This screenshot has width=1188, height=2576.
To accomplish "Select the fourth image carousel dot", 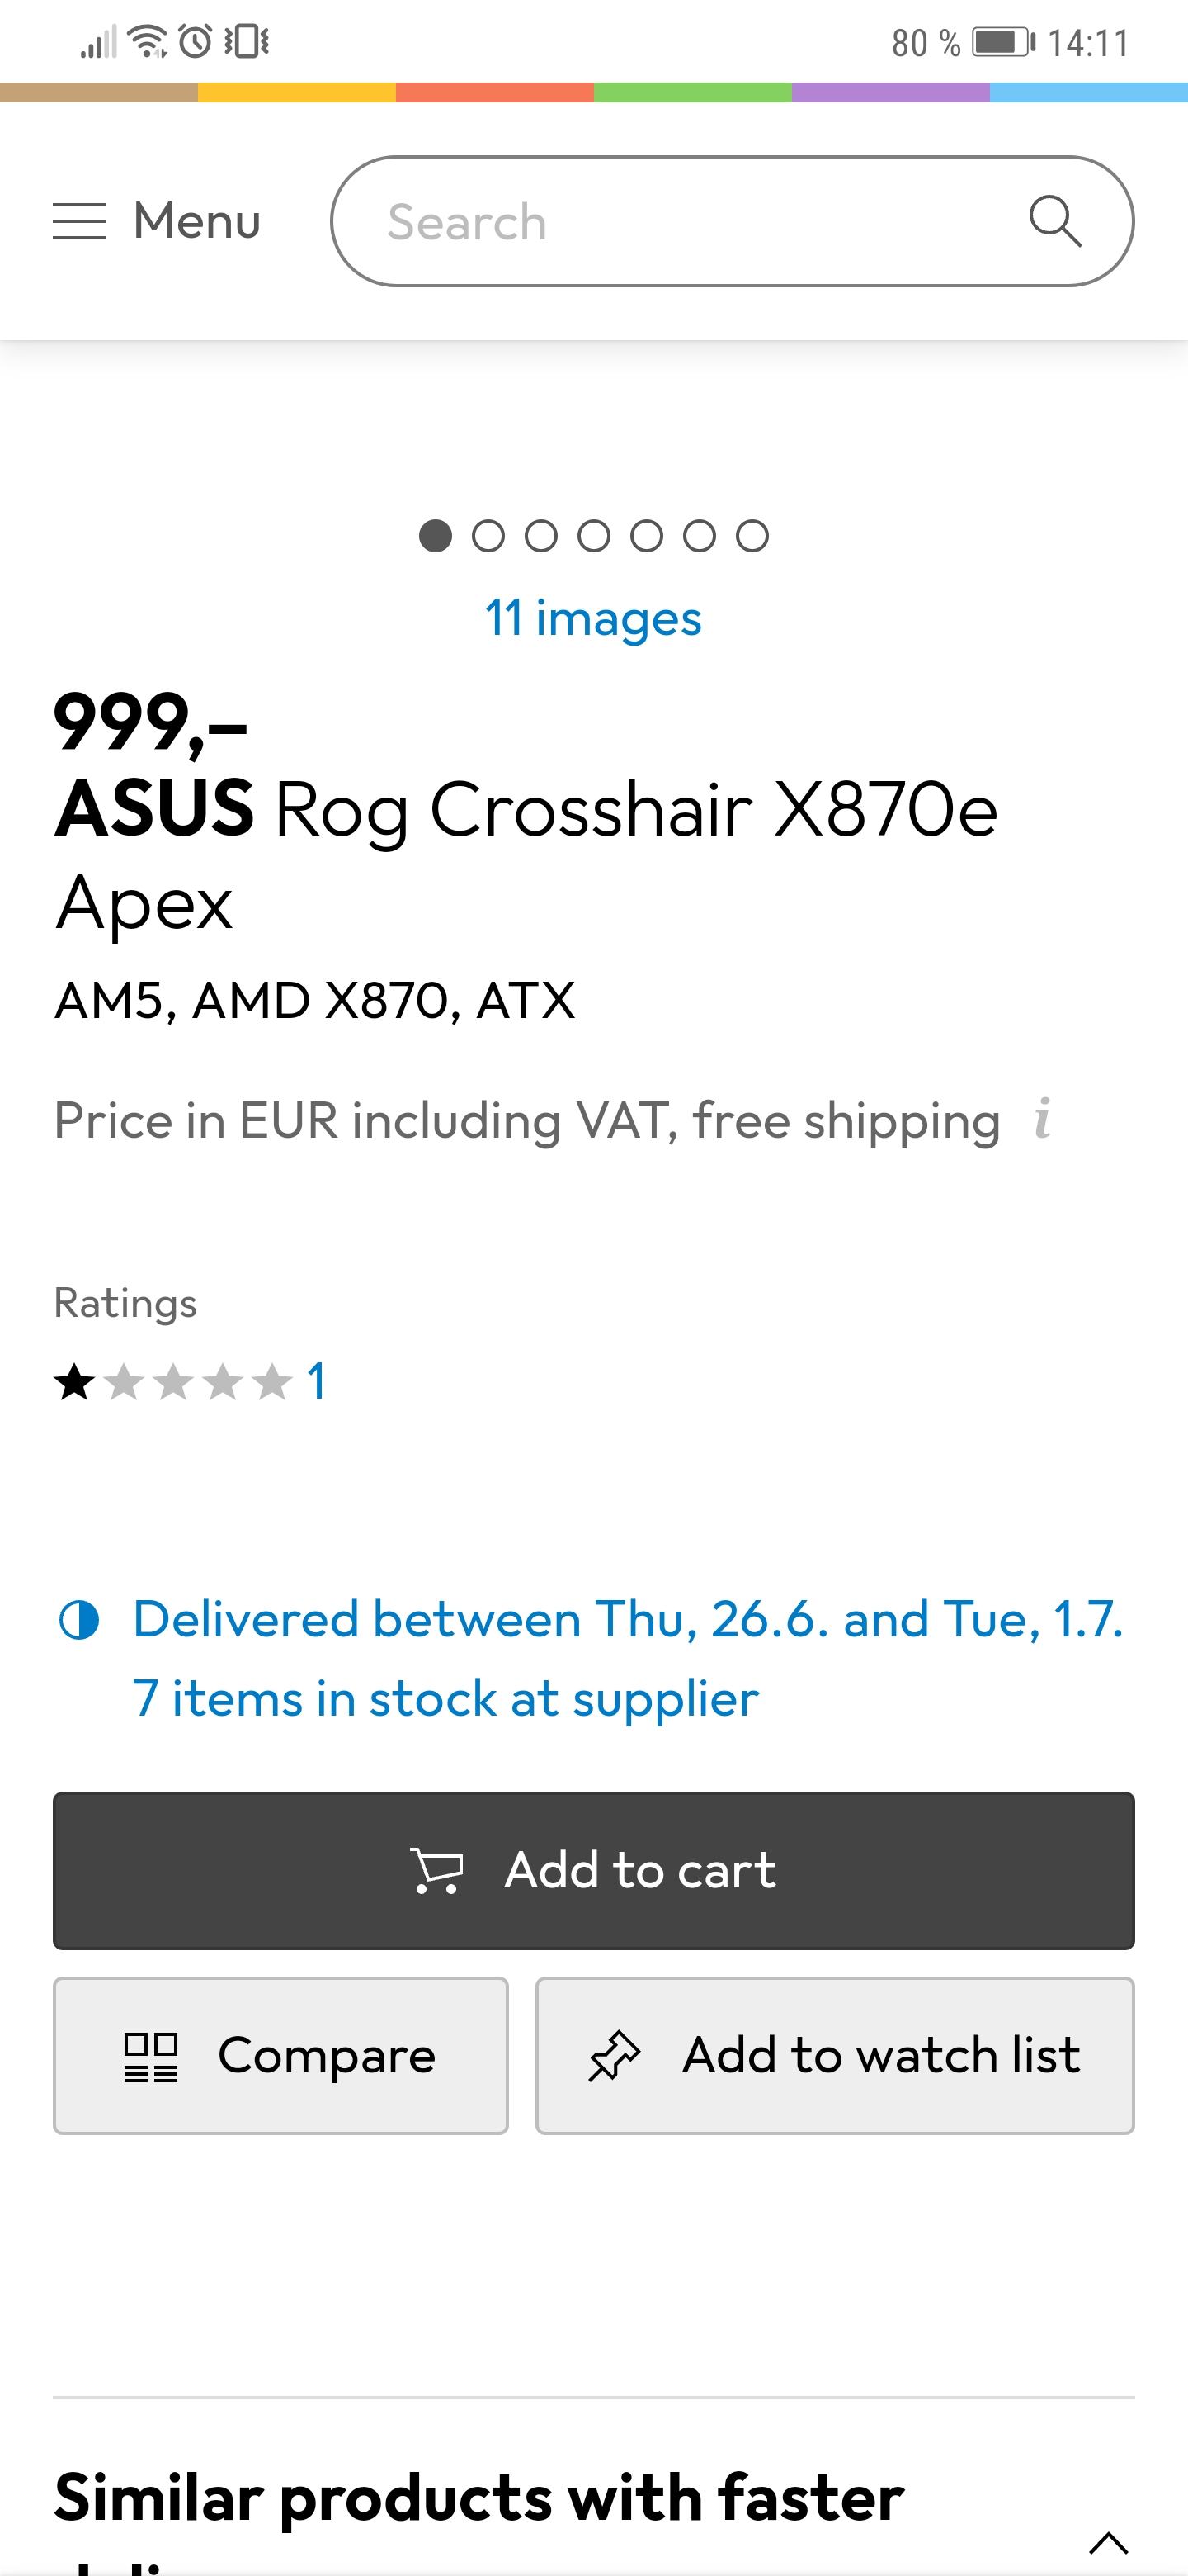I will [593, 536].
